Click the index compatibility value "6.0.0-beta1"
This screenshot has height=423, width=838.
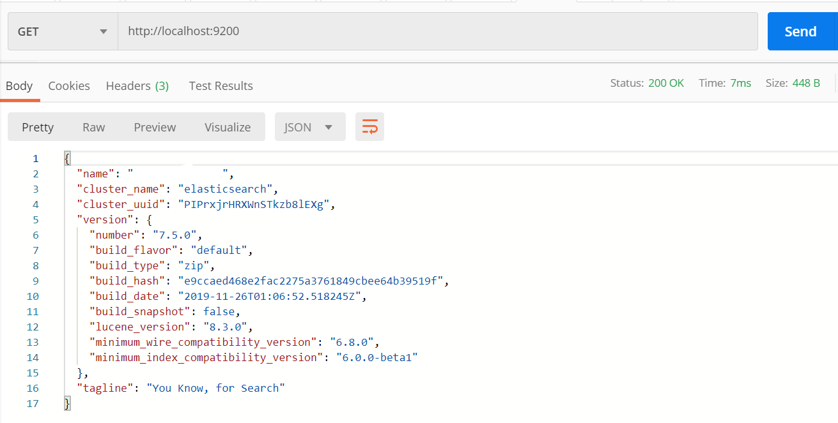click(x=377, y=357)
